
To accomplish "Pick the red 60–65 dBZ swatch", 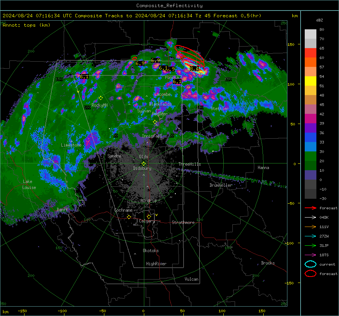I will [x=310, y=53].
